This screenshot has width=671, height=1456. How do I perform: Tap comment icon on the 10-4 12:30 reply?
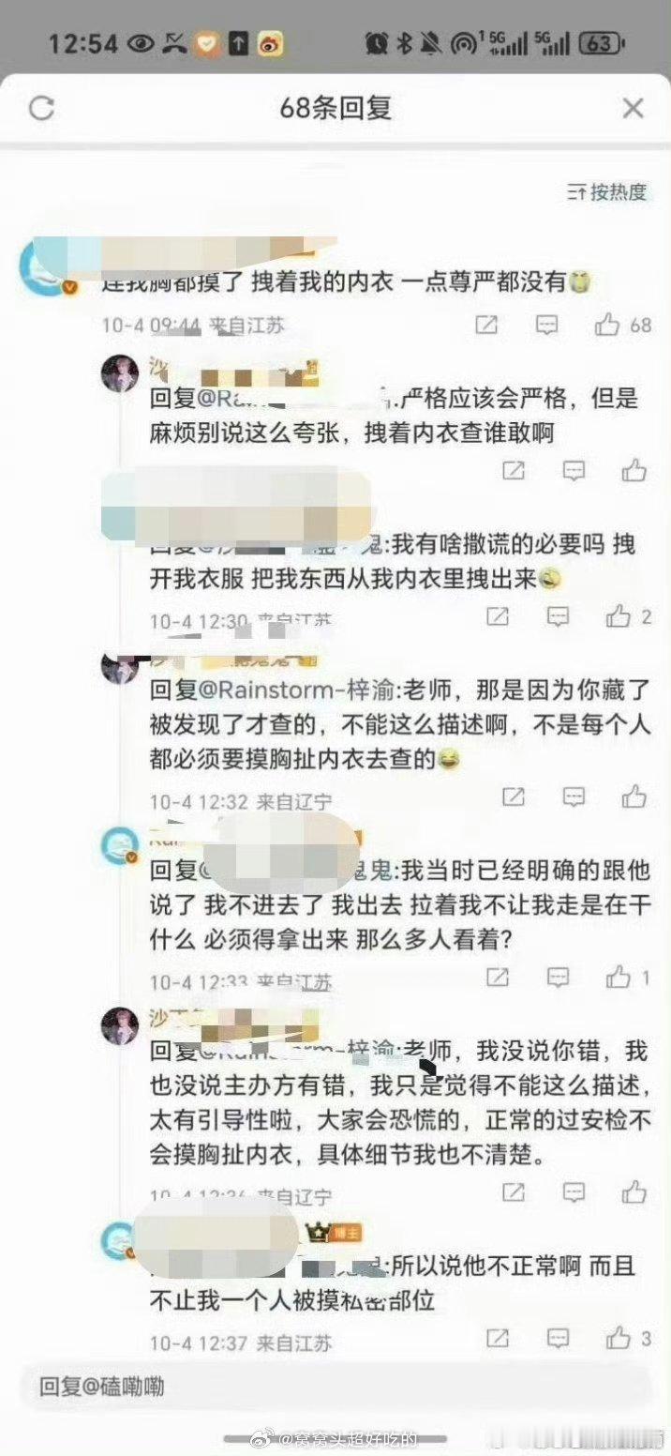point(558,616)
